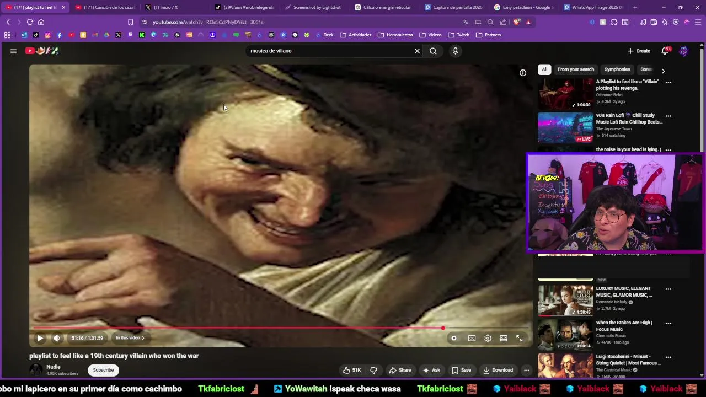Click the red progress bar scrubber handle

click(x=442, y=328)
